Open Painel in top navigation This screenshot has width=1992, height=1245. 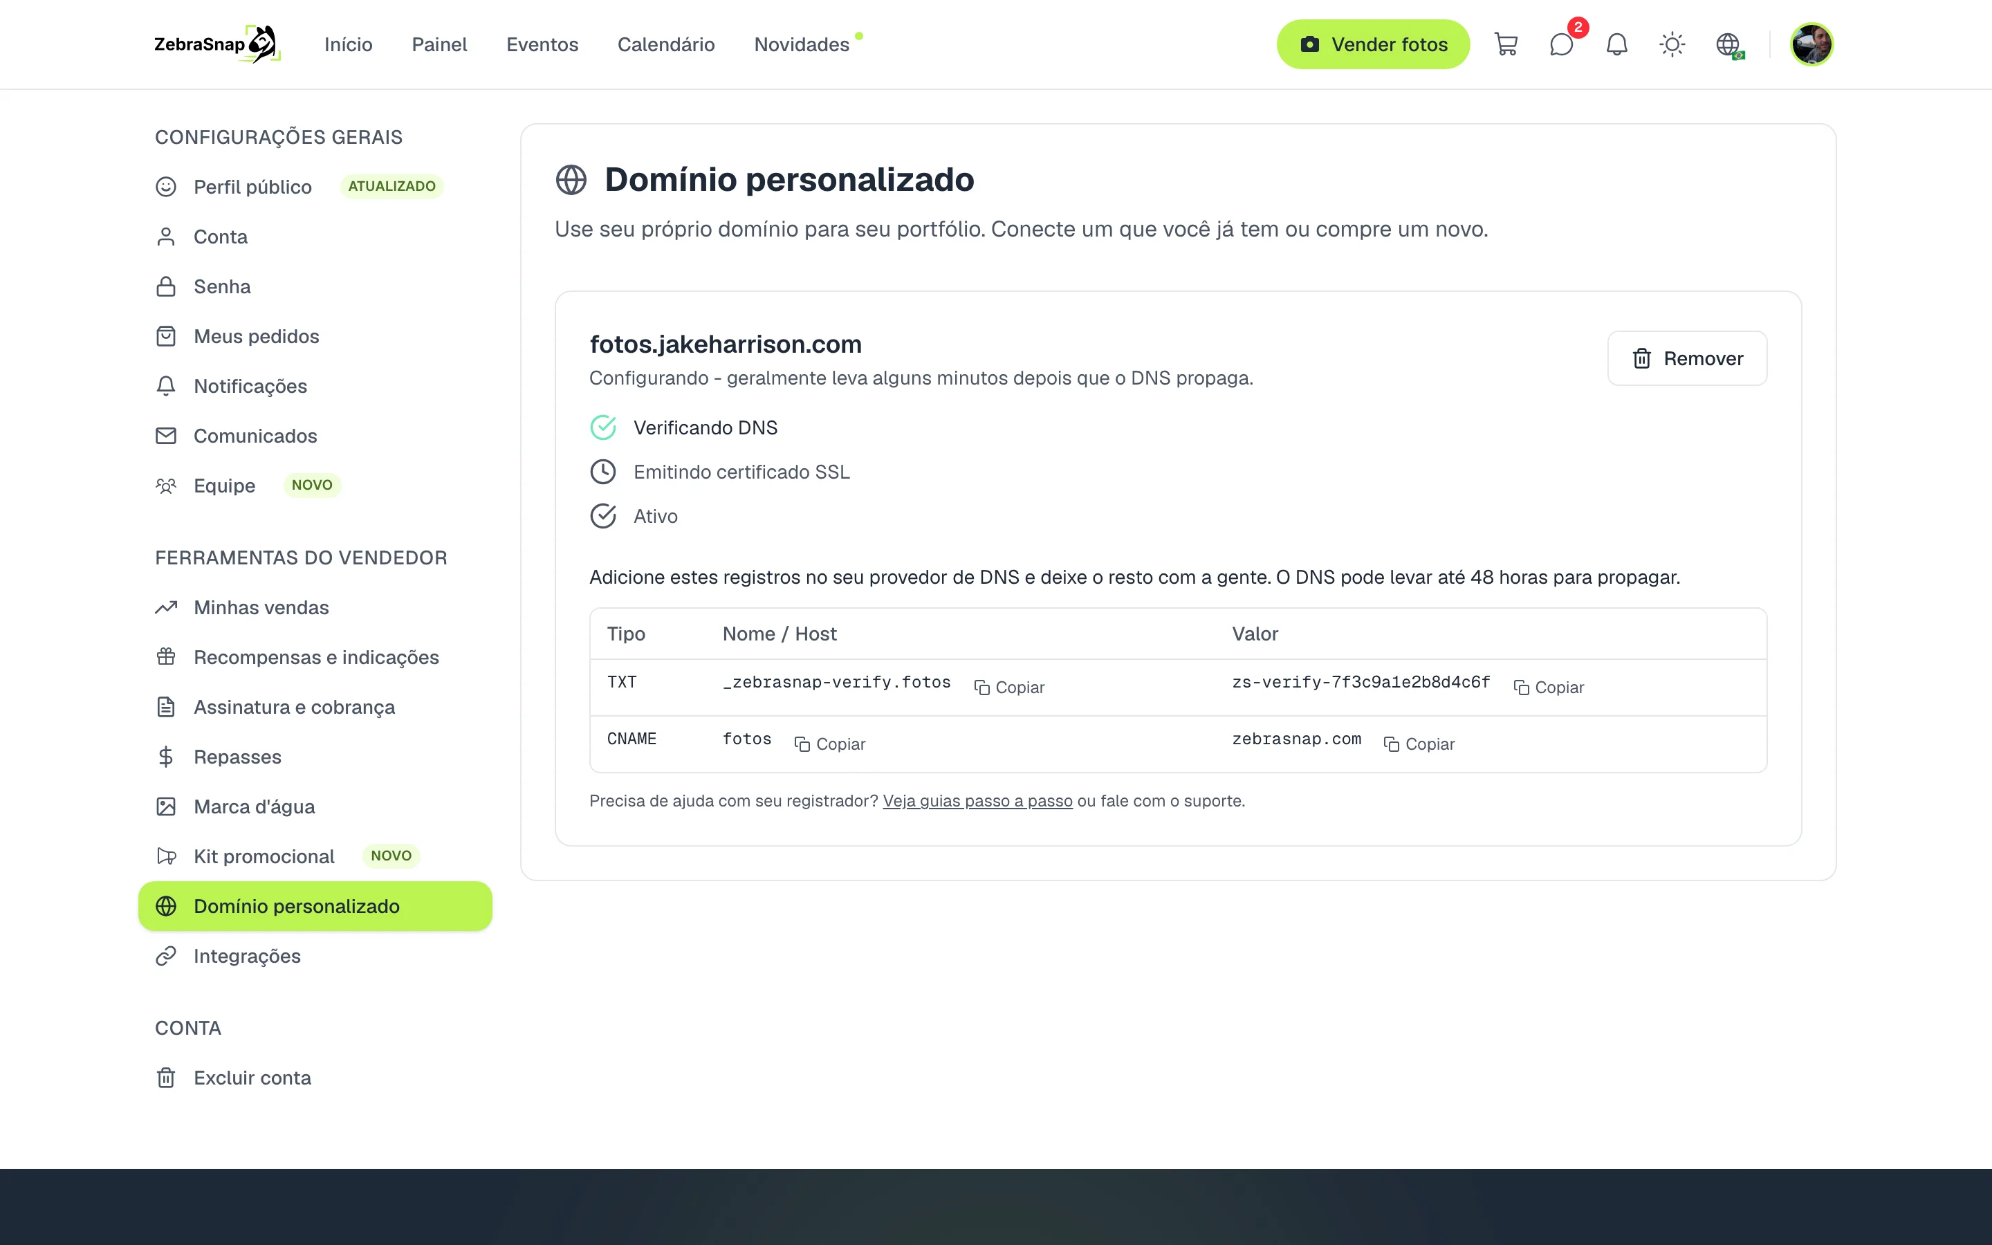(x=439, y=44)
